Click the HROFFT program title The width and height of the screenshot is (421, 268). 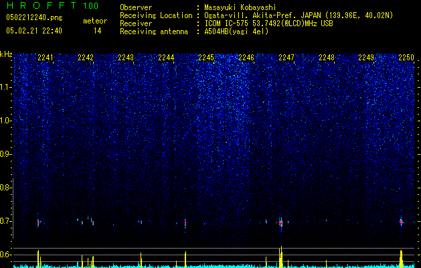point(42,5)
